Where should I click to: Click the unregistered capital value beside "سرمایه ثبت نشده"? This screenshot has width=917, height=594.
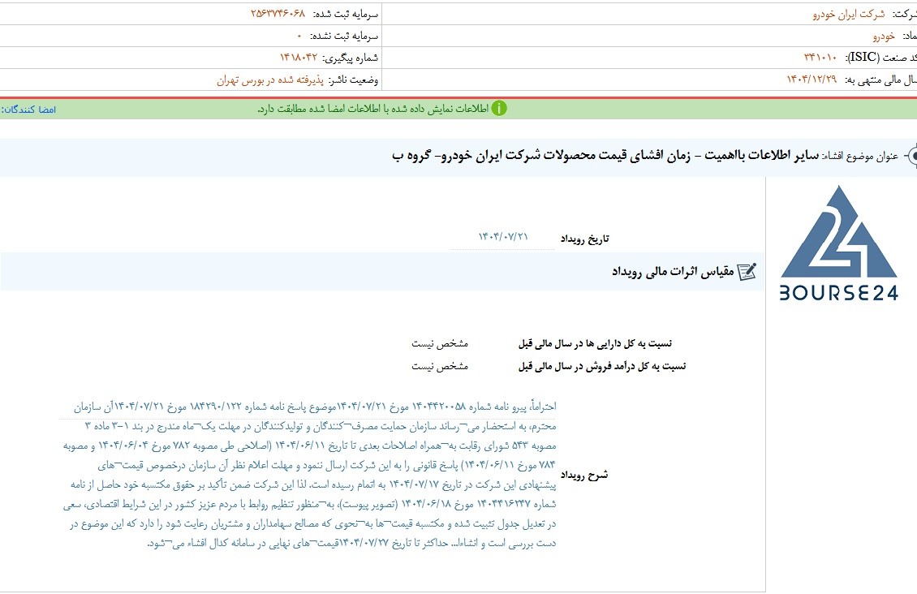(299, 36)
